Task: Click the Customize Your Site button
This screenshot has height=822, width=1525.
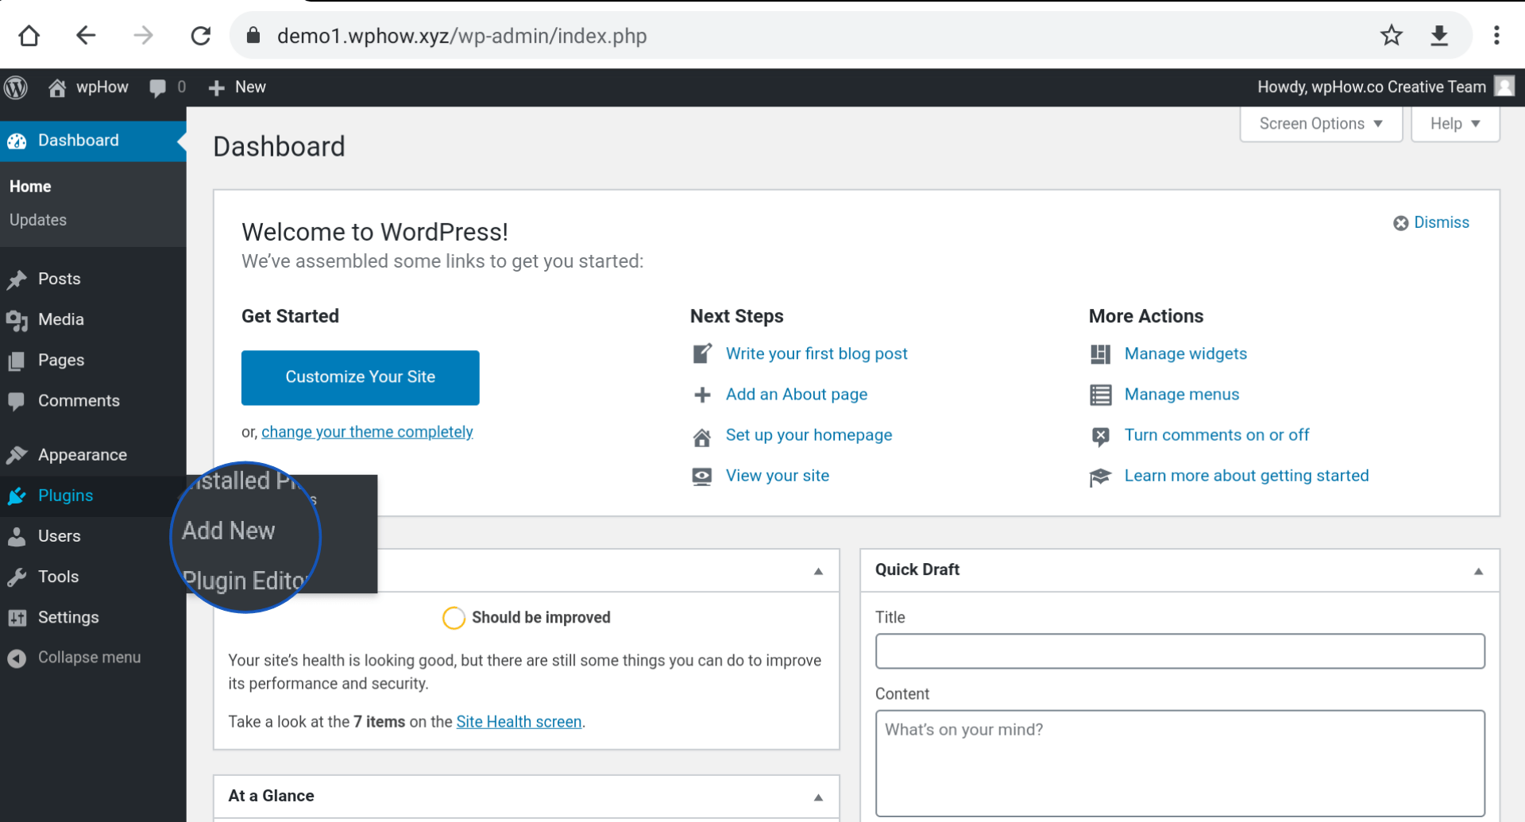Action: (x=360, y=377)
